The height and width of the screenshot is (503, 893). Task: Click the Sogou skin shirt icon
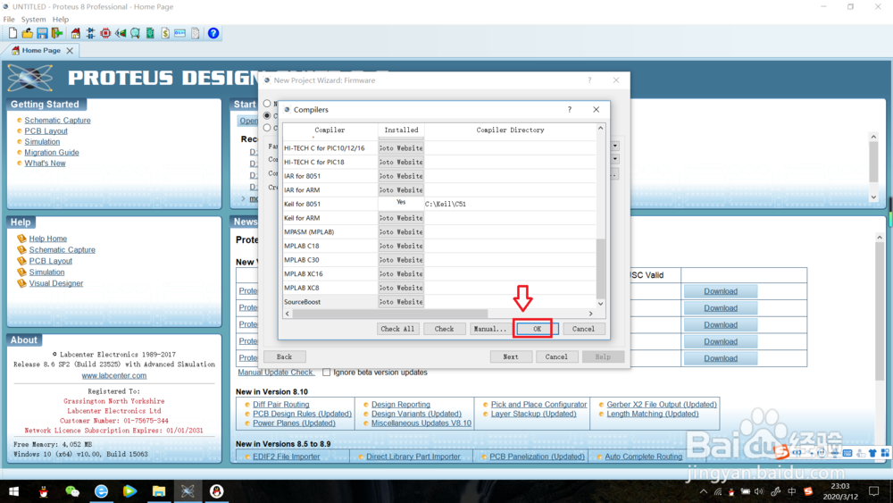click(872, 453)
